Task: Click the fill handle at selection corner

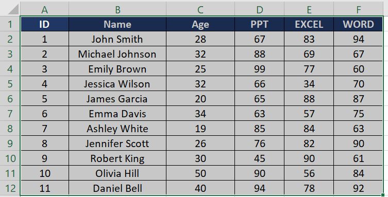Action: tap(383, 195)
